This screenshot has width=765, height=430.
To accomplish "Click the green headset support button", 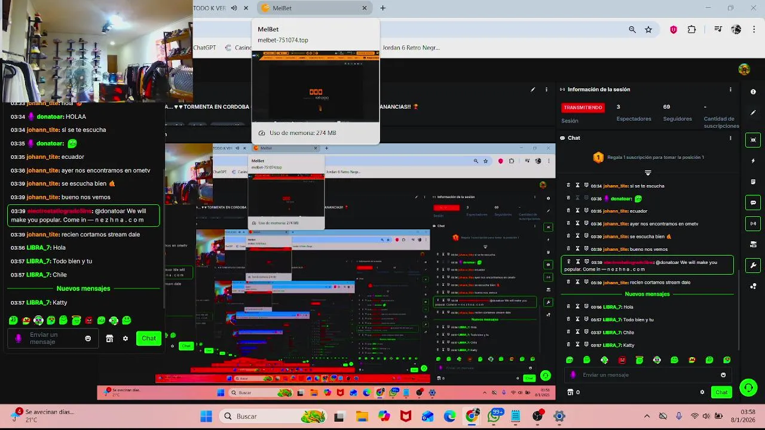I will click(x=748, y=388).
